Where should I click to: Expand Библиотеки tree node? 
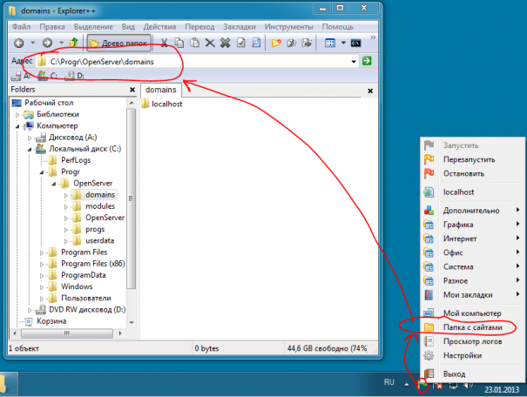17,115
